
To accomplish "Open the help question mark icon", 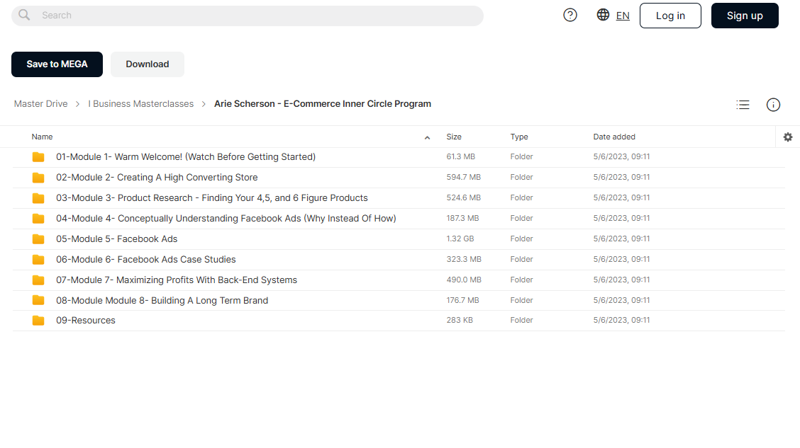I will coord(570,16).
